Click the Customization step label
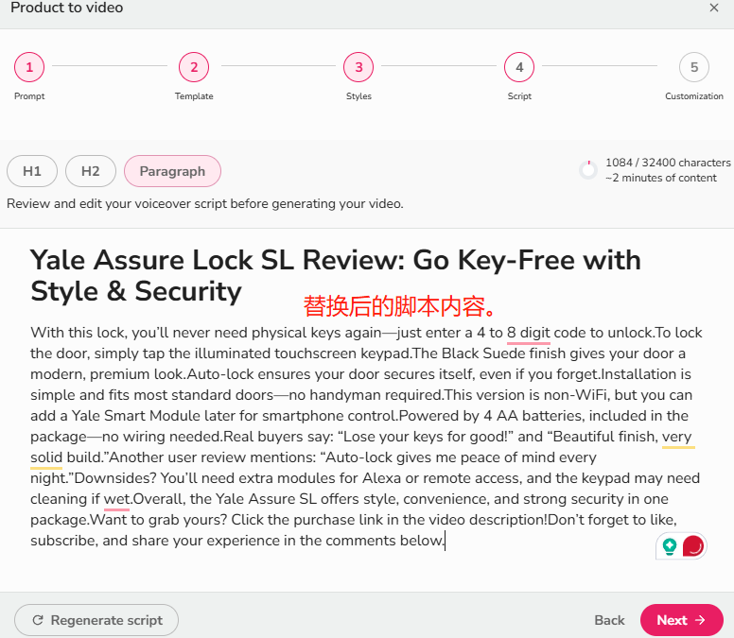The height and width of the screenshot is (638, 734). (694, 95)
